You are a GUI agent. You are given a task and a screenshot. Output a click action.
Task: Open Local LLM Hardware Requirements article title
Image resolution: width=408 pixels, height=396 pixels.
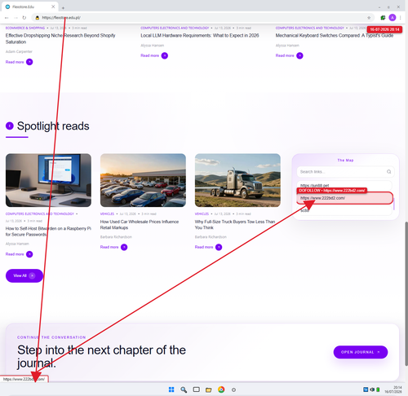pyautogui.click(x=200, y=35)
